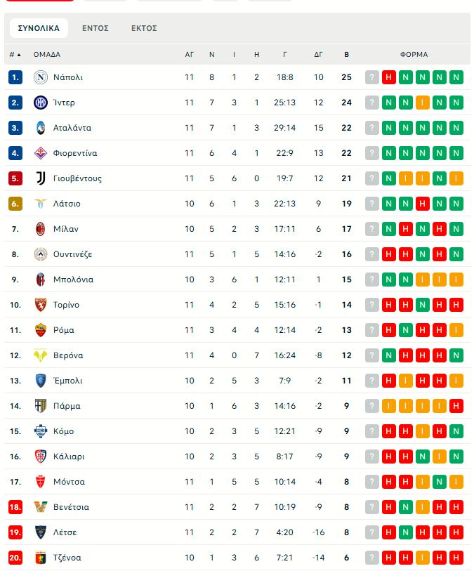Click the Atalanta team logo

pyautogui.click(x=40, y=128)
